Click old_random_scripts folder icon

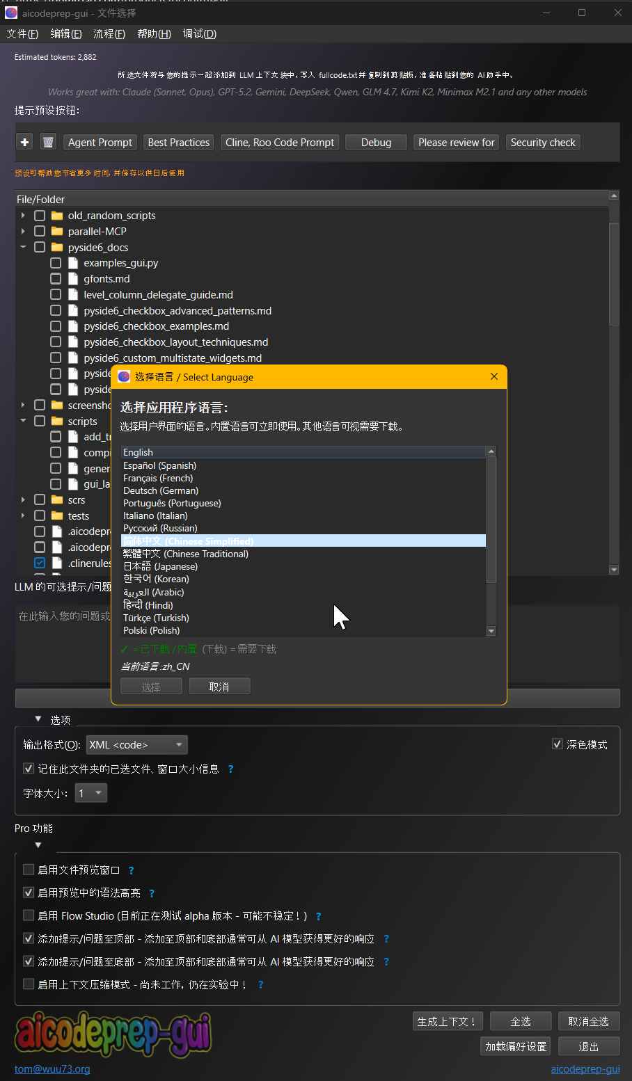57,216
